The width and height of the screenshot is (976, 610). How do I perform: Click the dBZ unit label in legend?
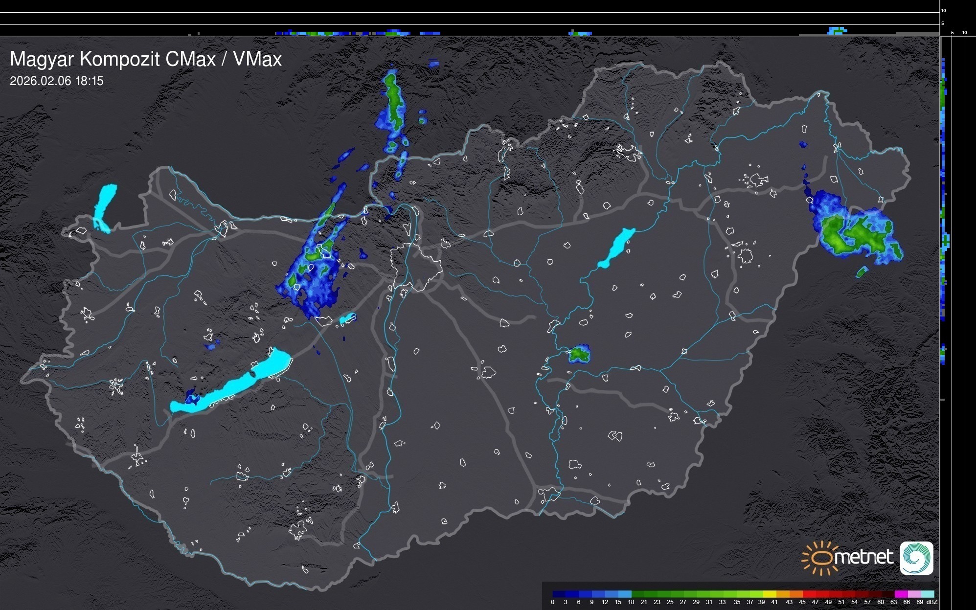point(932,602)
